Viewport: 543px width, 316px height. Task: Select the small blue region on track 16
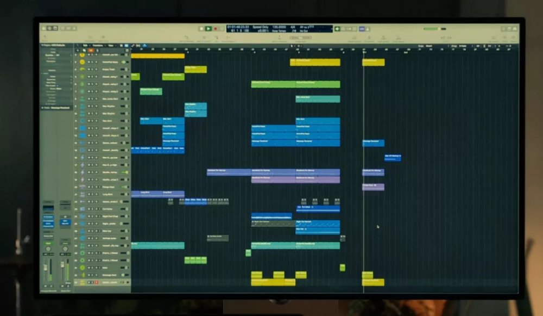[393, 158]
